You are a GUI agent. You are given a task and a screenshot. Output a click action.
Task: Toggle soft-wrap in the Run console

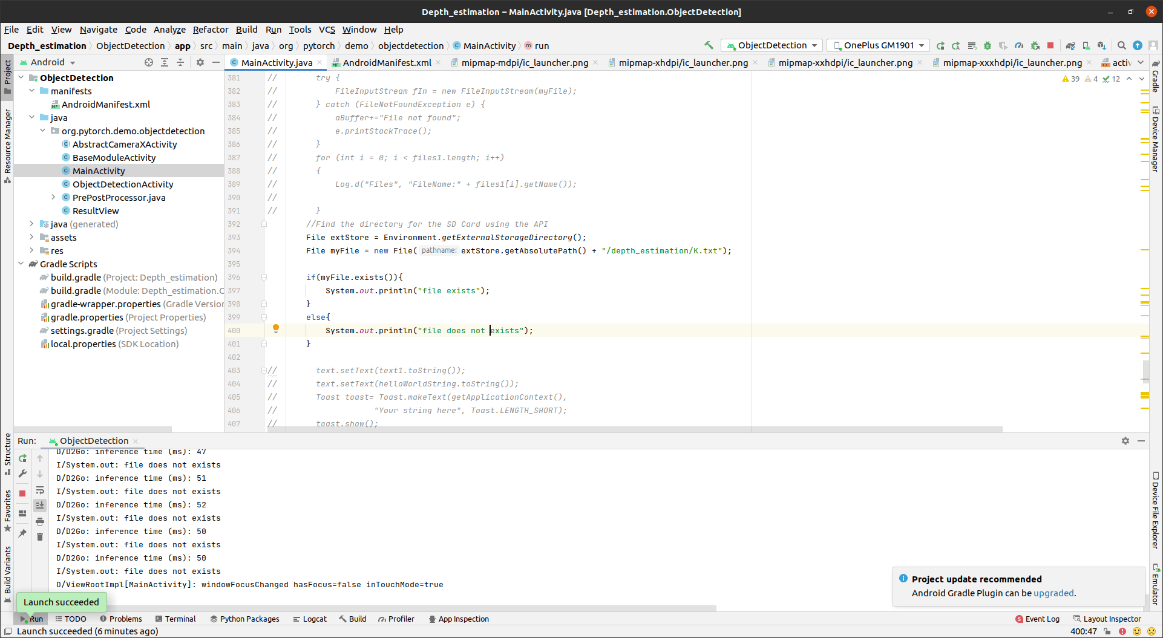coord(40,491)
